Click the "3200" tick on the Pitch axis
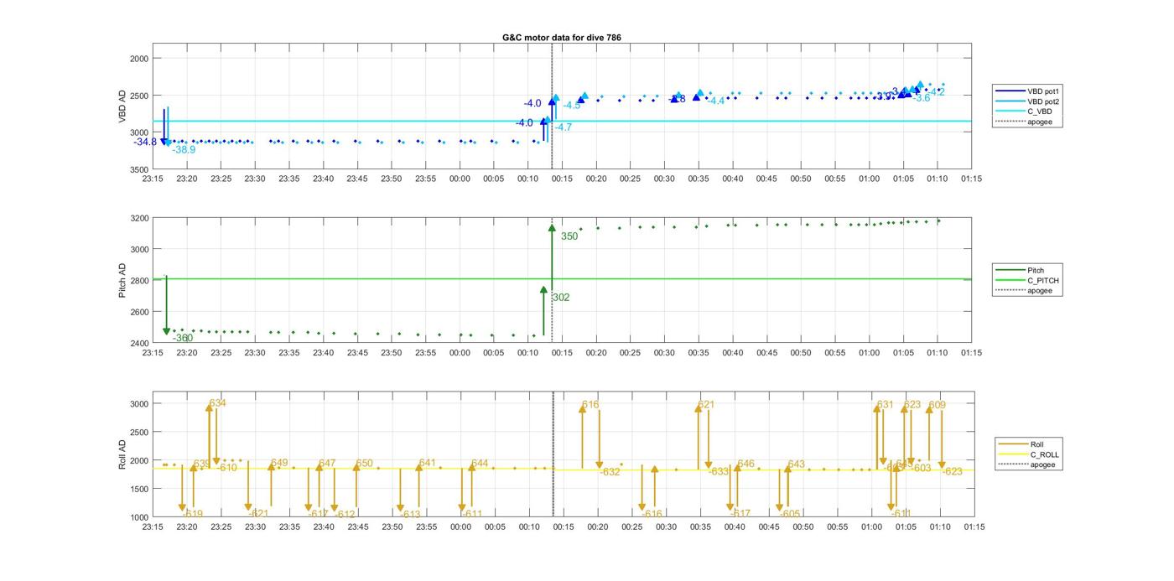Screen dimensions: 1174x581 point(138,218)
